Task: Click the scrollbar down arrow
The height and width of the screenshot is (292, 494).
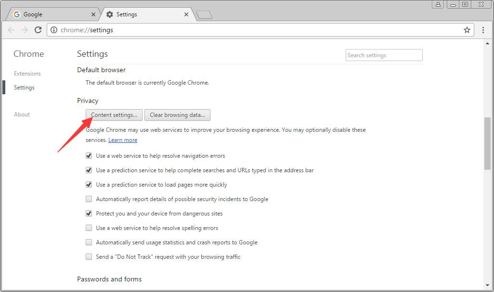Action: point(487,285)
